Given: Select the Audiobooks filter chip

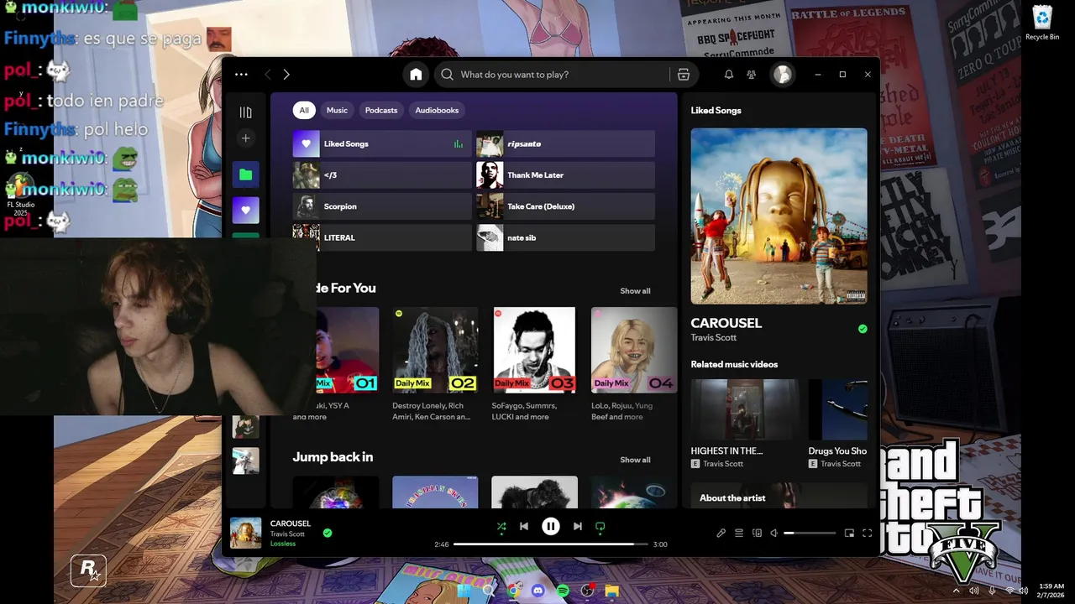Looking at the screenshot, I should [437, 110].
